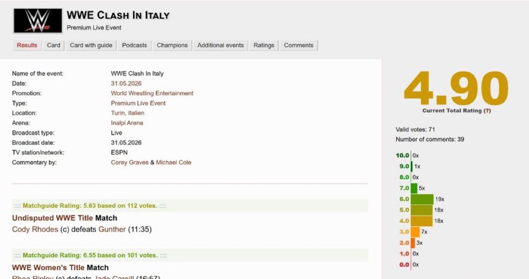The width and height of the screenshot is (529, 279).
Task: Click the 1.0 rating label
Action: (x=404, y=254)
